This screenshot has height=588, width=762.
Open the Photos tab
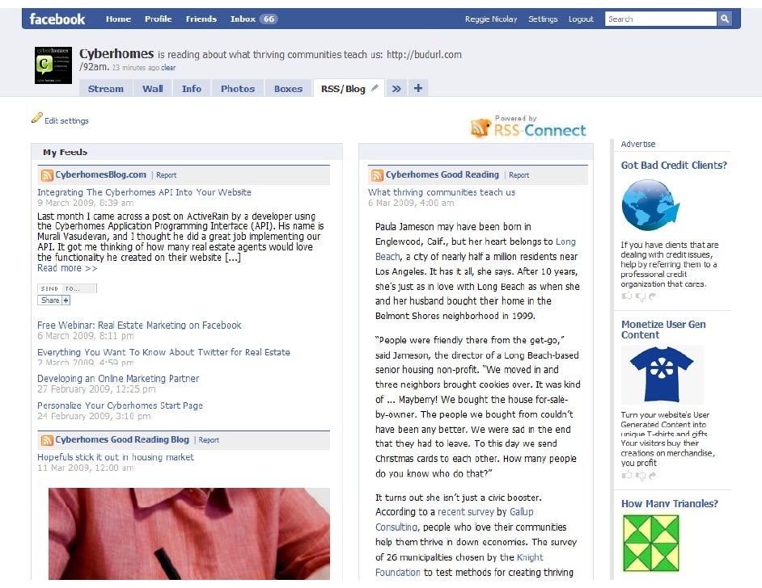(x=238, y=89)
